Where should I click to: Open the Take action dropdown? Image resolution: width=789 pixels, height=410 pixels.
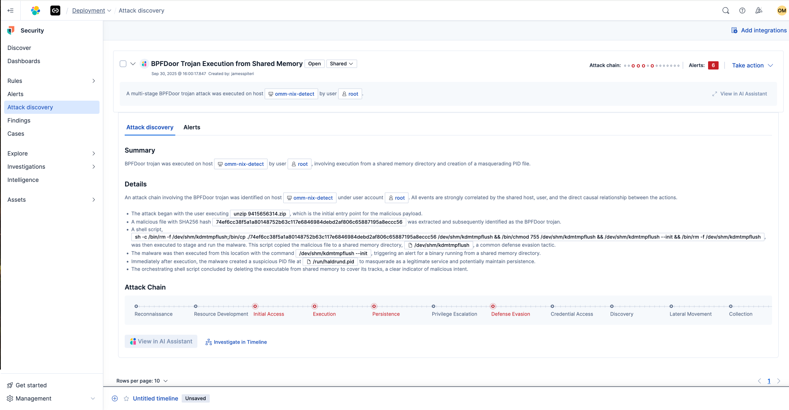(752, 66)
